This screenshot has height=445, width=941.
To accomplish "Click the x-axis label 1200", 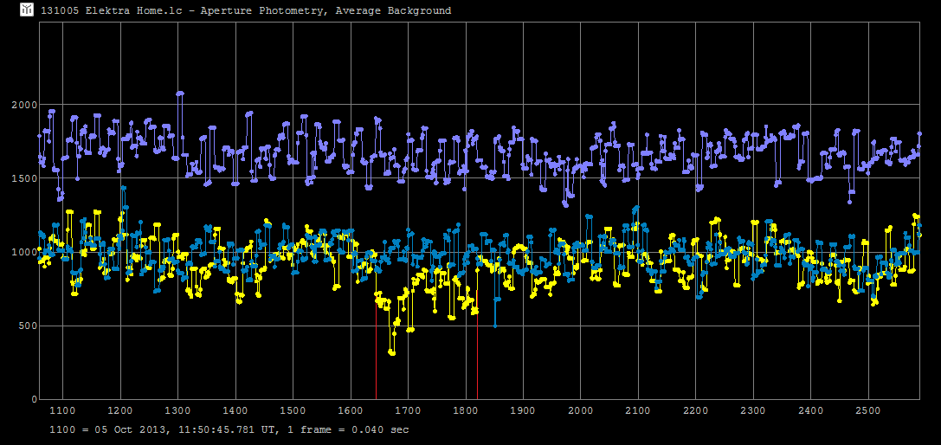I will pyautogui.click(x=120, y=410).
